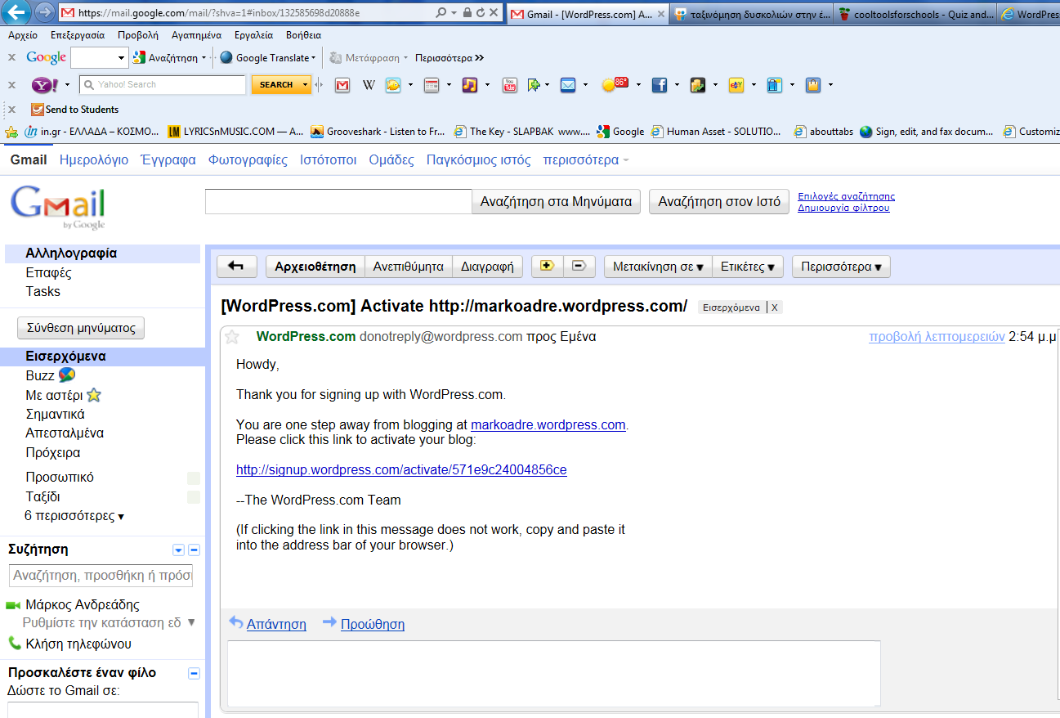Open the status dropdown Ρυθμίστε την κατάσταση
Image resolution: width=1060 pixels, height=718 pixels.
191,622
